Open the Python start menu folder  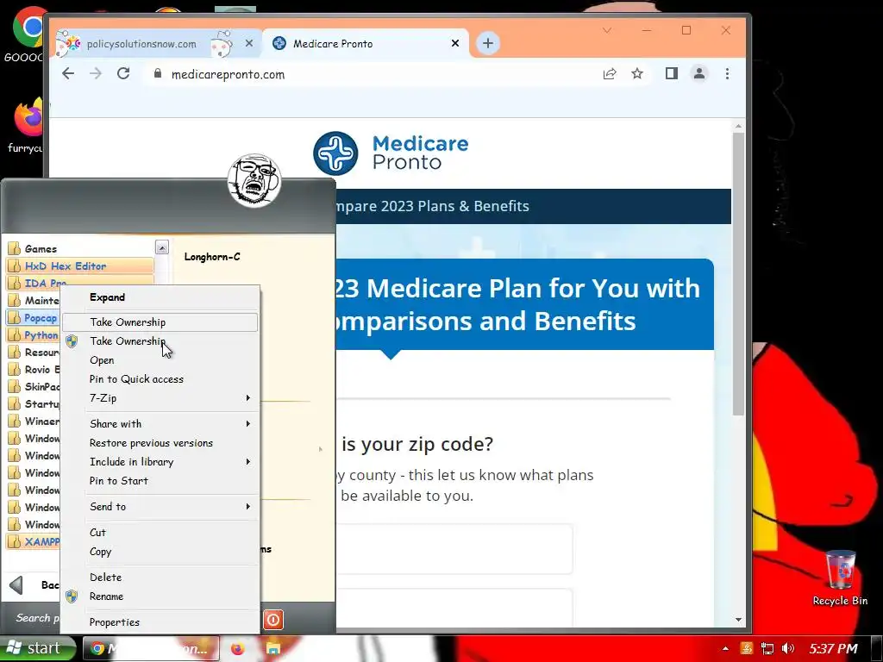click(x=33, y=335)
